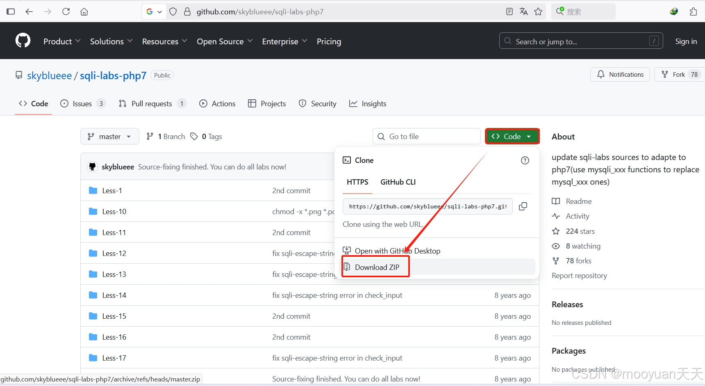Screen dimensions: 705x386
Task: Click the browser search box
Action: (x=583, y=11)
